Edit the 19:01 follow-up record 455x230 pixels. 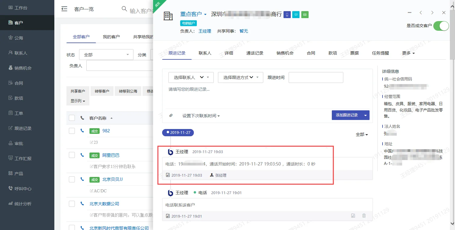tap(353, 216)
